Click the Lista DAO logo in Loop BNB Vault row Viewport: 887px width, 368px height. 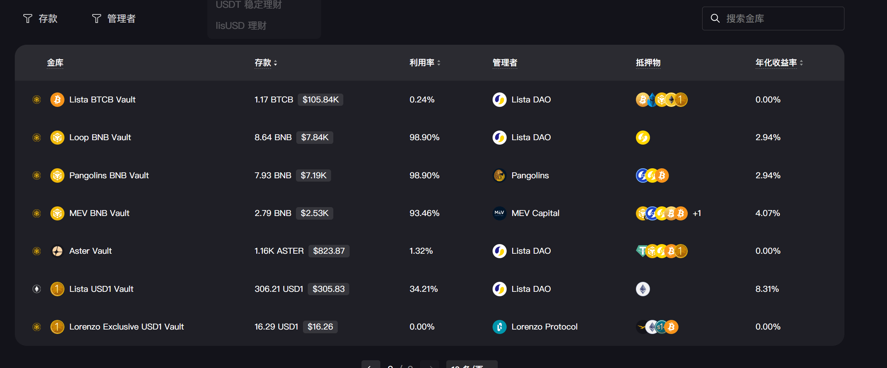click(500, 138)
